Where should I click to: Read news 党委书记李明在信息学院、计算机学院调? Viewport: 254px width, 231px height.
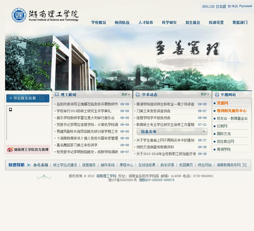tap(87, 125)
